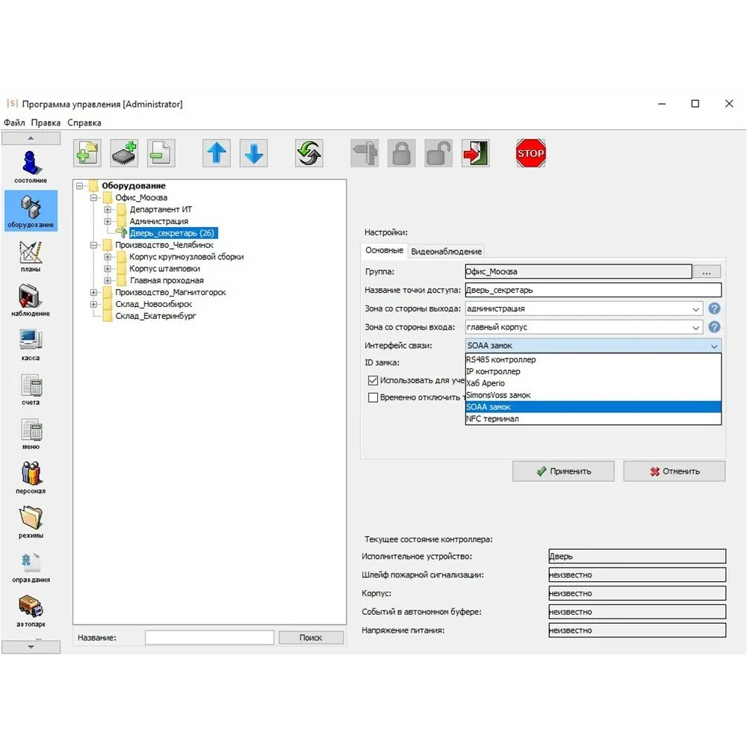Screen dimensions: 747x747
Task: Select 'IP контроллер' from the list
Action: (x=593, y=371)
